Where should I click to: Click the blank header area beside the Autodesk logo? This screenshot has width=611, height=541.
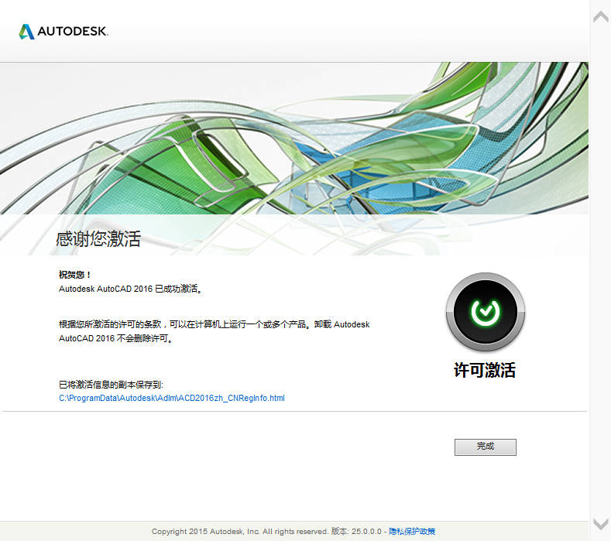348,31
